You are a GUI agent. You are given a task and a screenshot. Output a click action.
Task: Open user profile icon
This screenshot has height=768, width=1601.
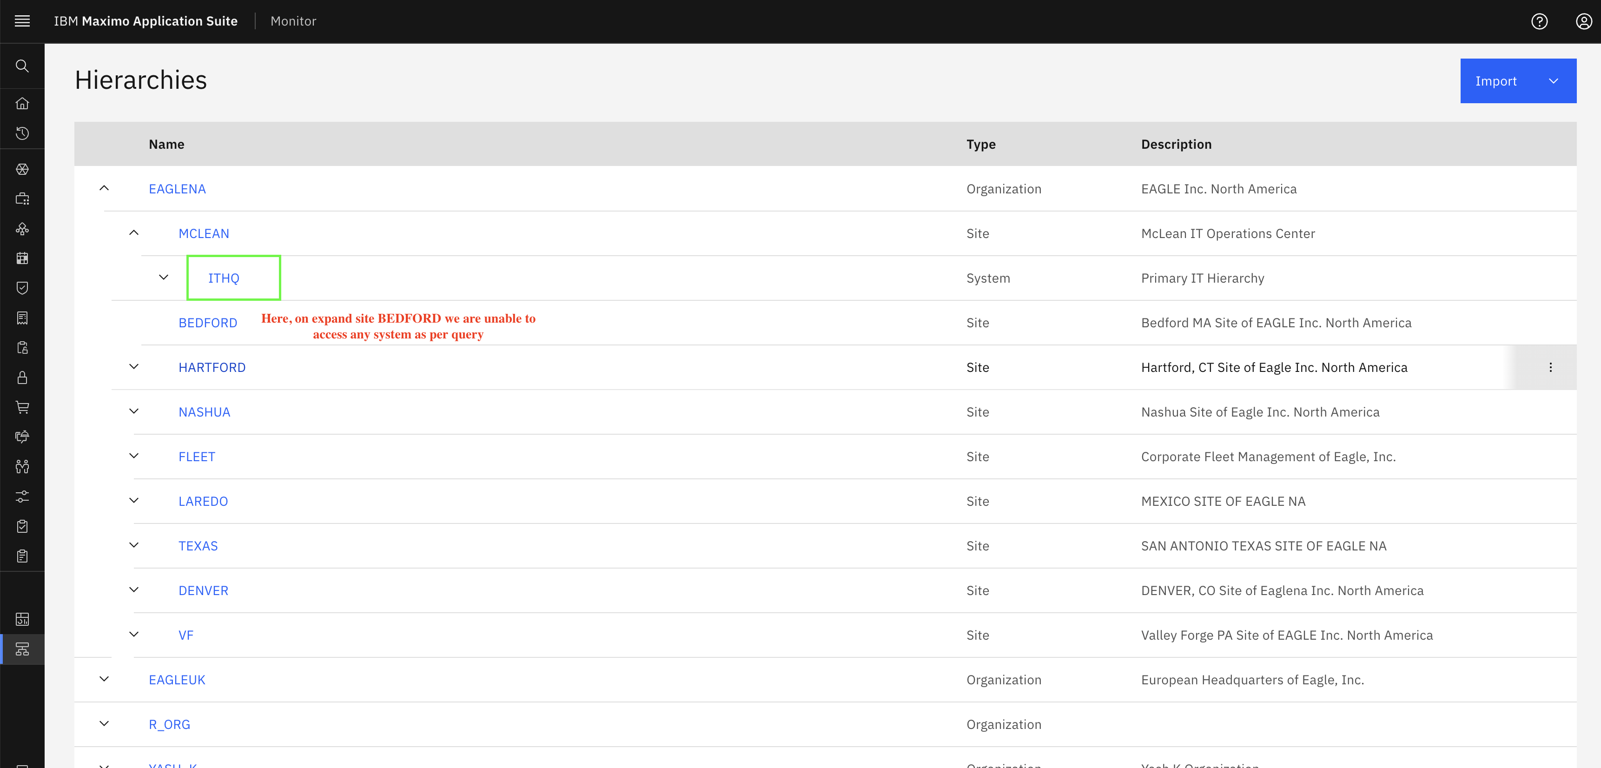[1584, 21]
